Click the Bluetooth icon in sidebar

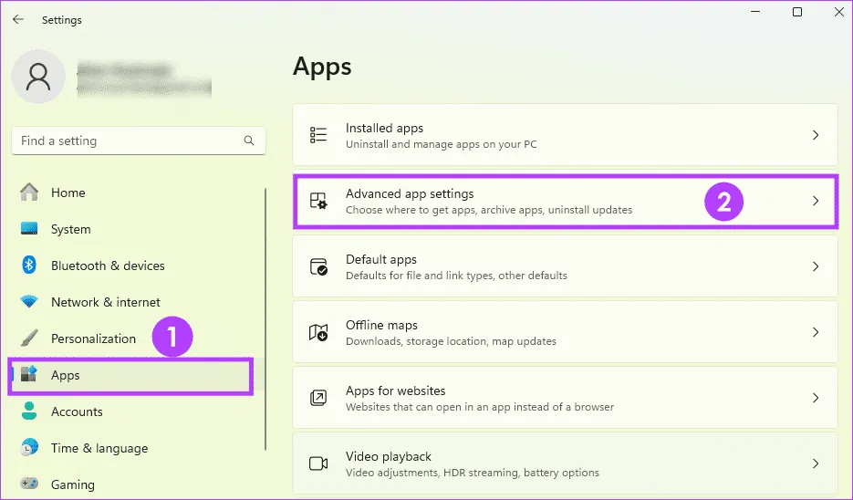coord(29,266)
